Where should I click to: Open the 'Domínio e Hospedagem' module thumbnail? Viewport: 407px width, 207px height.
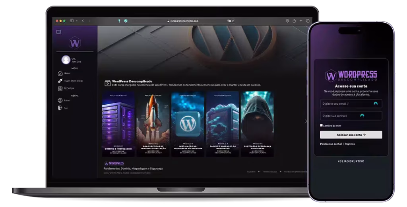pyautogui.click(x=118, y=124)
